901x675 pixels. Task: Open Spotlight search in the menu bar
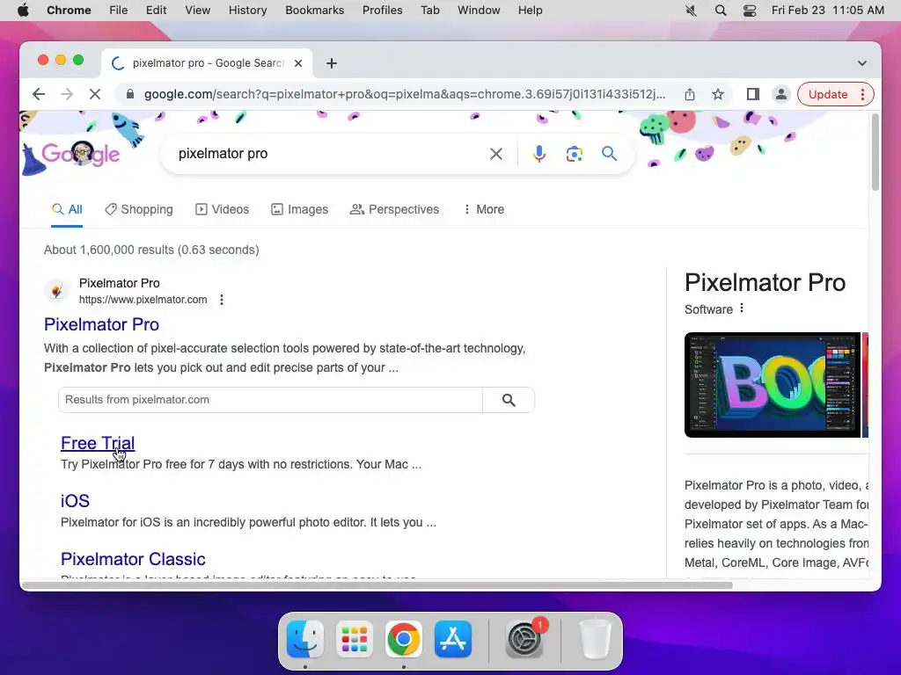point(721,11)
